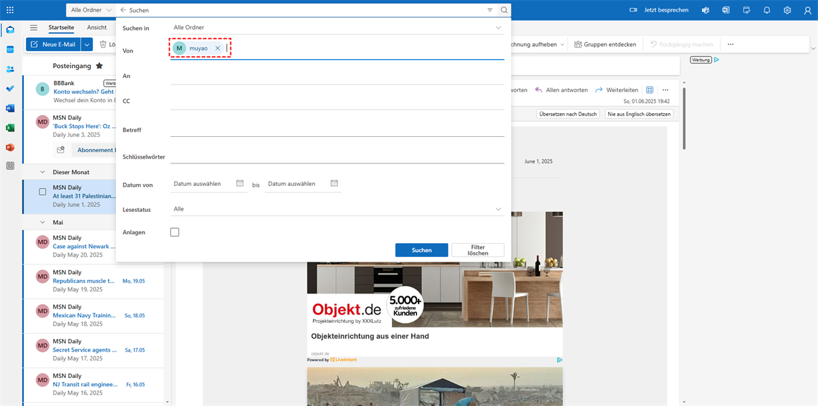Open To Do checkmark app in sidebar
This screenshot has height=406, width=818.
(x=10, y=89)
